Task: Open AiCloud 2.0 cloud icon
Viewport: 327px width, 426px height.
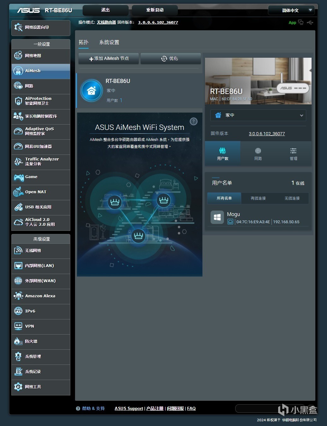Action: tap(18, 222)
